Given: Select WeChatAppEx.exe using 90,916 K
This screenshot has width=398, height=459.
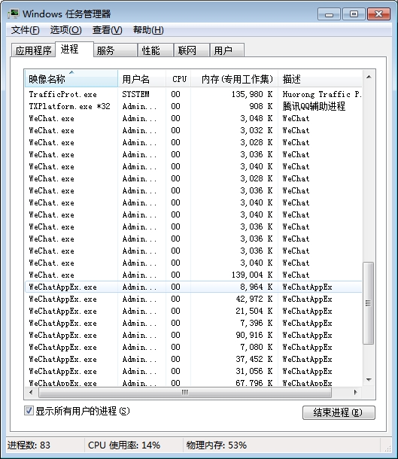Looking at the screenshot, I should [193, 335].
